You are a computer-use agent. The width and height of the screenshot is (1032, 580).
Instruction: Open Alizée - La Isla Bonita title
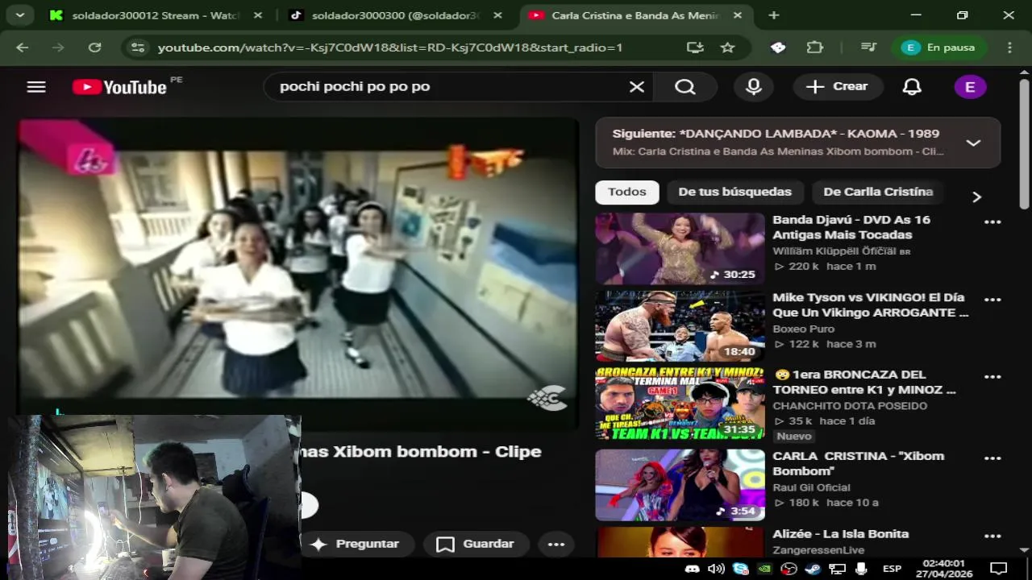point(840,534)
